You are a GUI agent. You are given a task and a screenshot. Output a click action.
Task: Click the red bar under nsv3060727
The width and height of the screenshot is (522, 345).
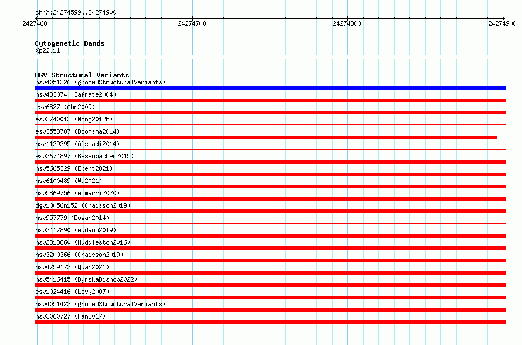click(x=270, y=322)
